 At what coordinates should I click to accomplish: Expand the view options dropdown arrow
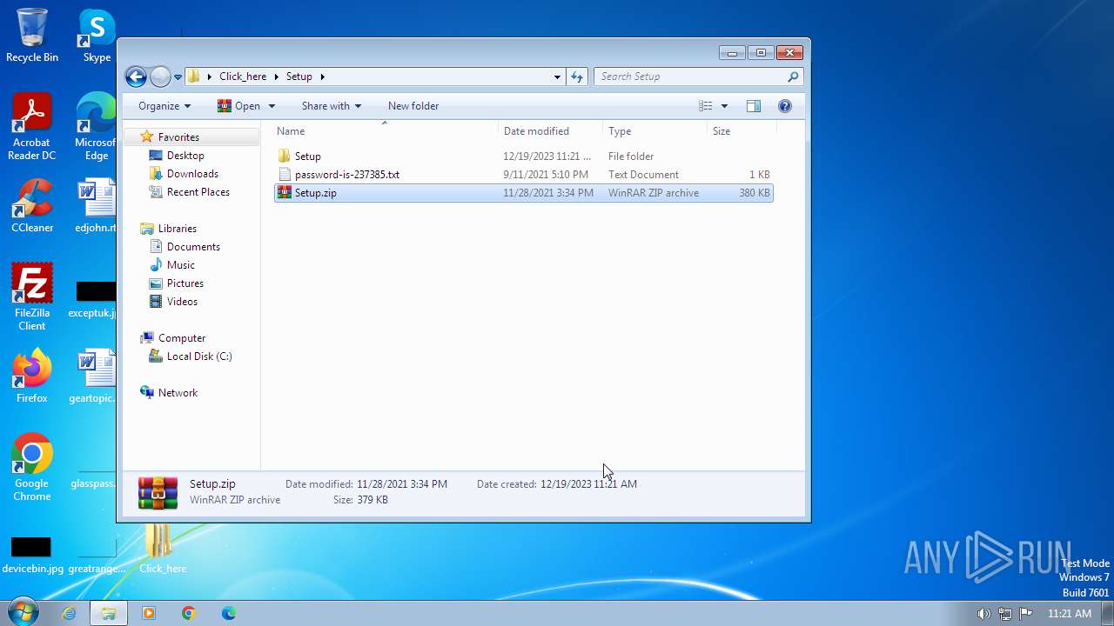(724, 106)
